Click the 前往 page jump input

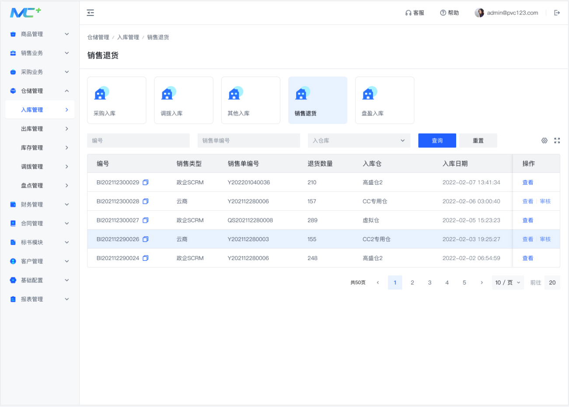coord(552,283)
